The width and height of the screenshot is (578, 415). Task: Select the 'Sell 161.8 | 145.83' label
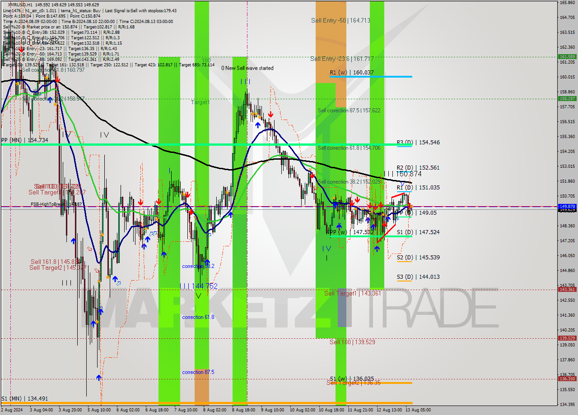[x=56, y=262]
